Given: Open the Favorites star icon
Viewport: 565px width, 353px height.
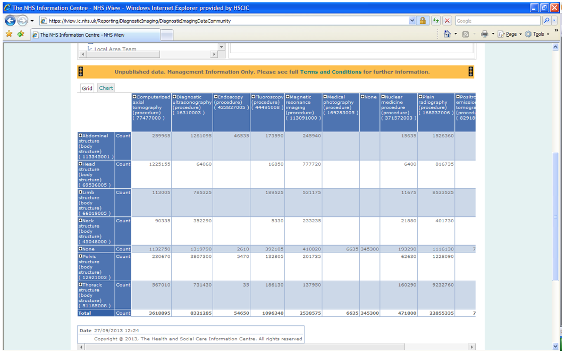Looking at the screenshot, I should [9, 34].
